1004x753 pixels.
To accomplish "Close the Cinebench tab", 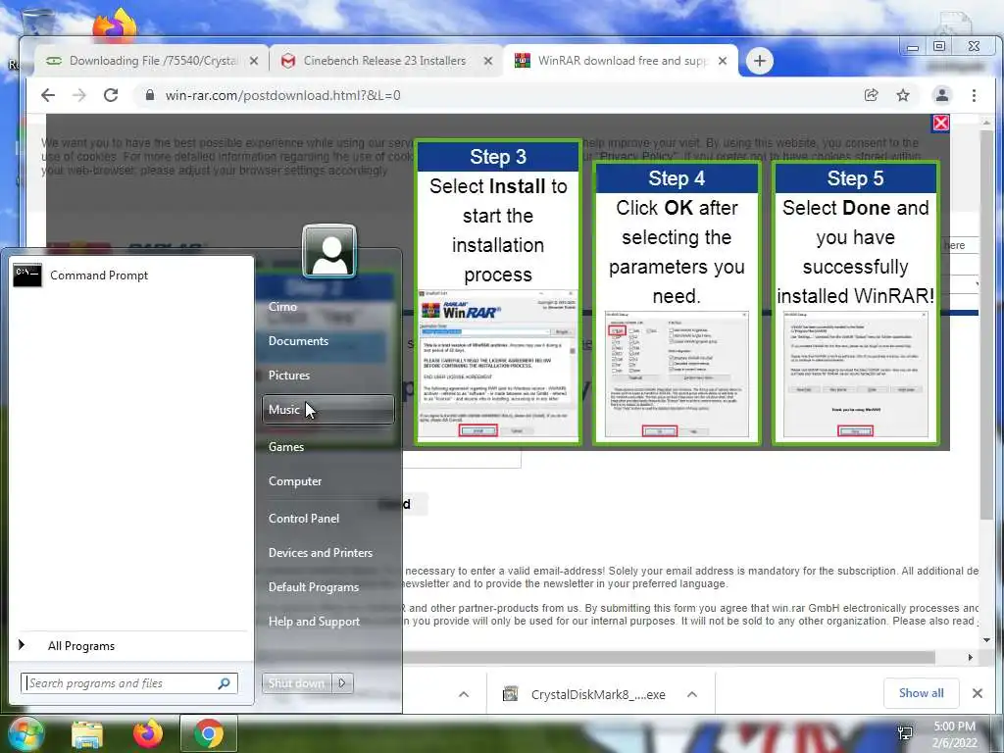I will tap(488, 61).
